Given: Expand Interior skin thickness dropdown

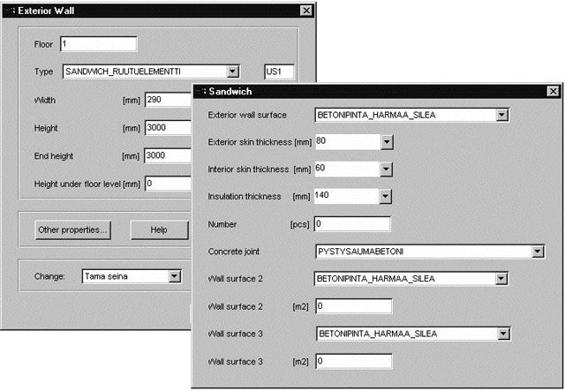Looking at the screenshot, I should 386,169.
